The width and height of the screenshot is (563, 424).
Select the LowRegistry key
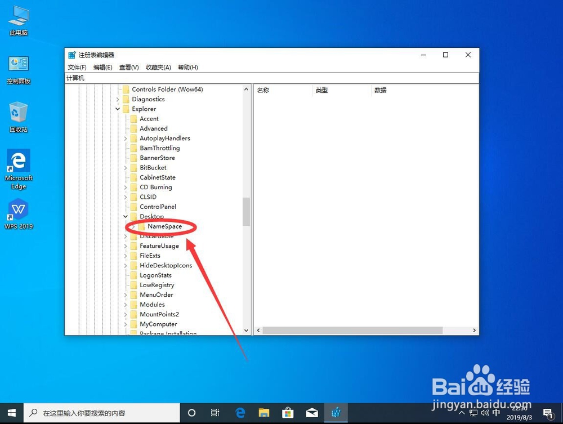[157, 285]
